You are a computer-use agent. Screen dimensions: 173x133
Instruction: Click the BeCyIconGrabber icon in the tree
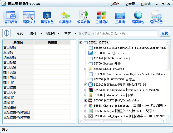(x=91, y=100)
